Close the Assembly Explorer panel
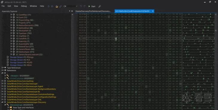218x110 pixels. (72, 11)
